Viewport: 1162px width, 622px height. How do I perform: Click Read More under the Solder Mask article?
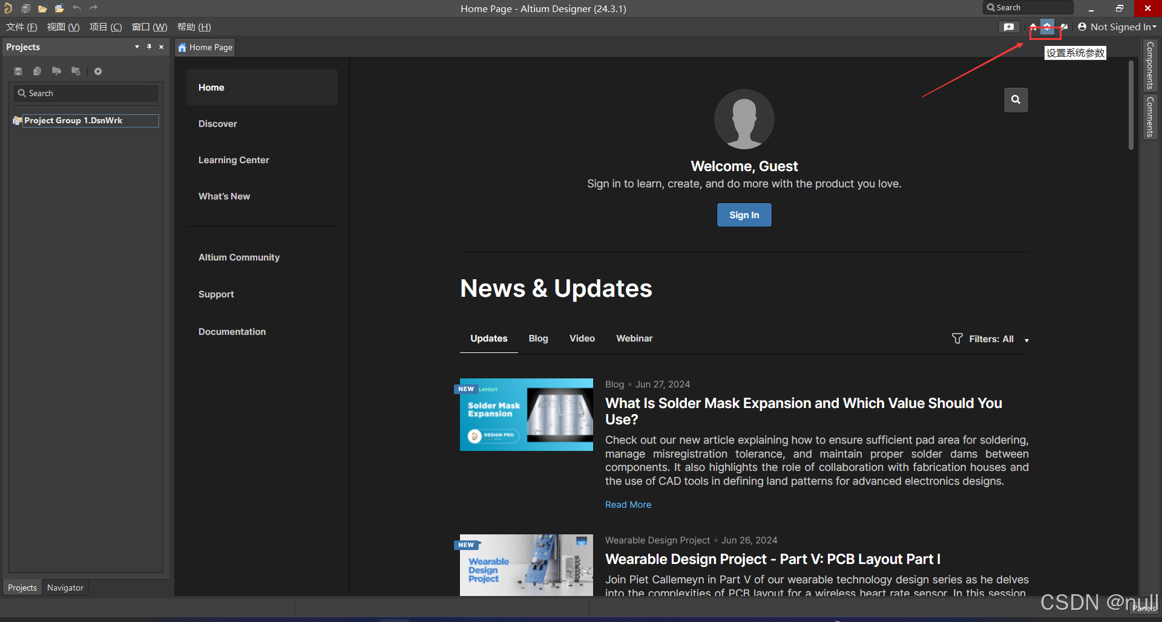[628, 505]
